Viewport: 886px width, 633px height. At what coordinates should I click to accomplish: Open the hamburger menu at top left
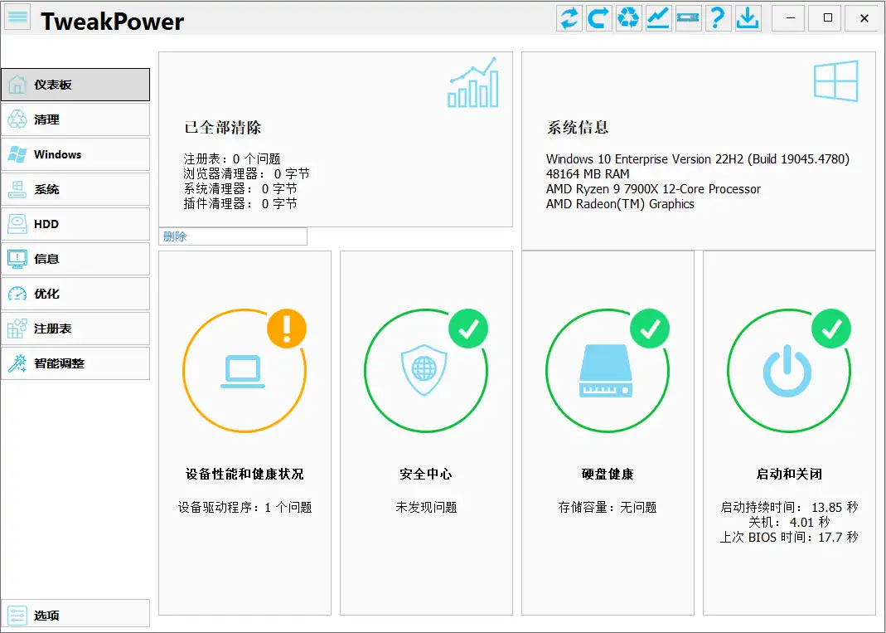tap(17, 17)
